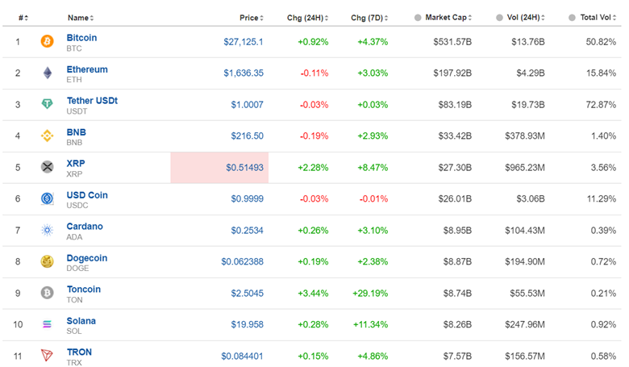Open the TRON name link
The image size is (629, 367).
tap(79, 352)
